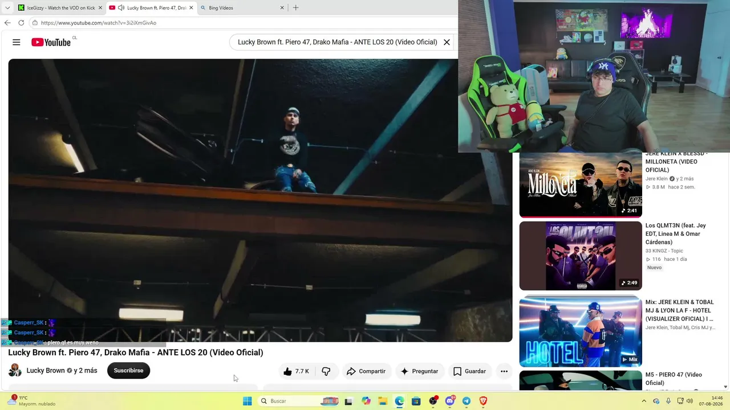Click the taskbar Buscar search box

pyautogui.click(x=299, y=401)
